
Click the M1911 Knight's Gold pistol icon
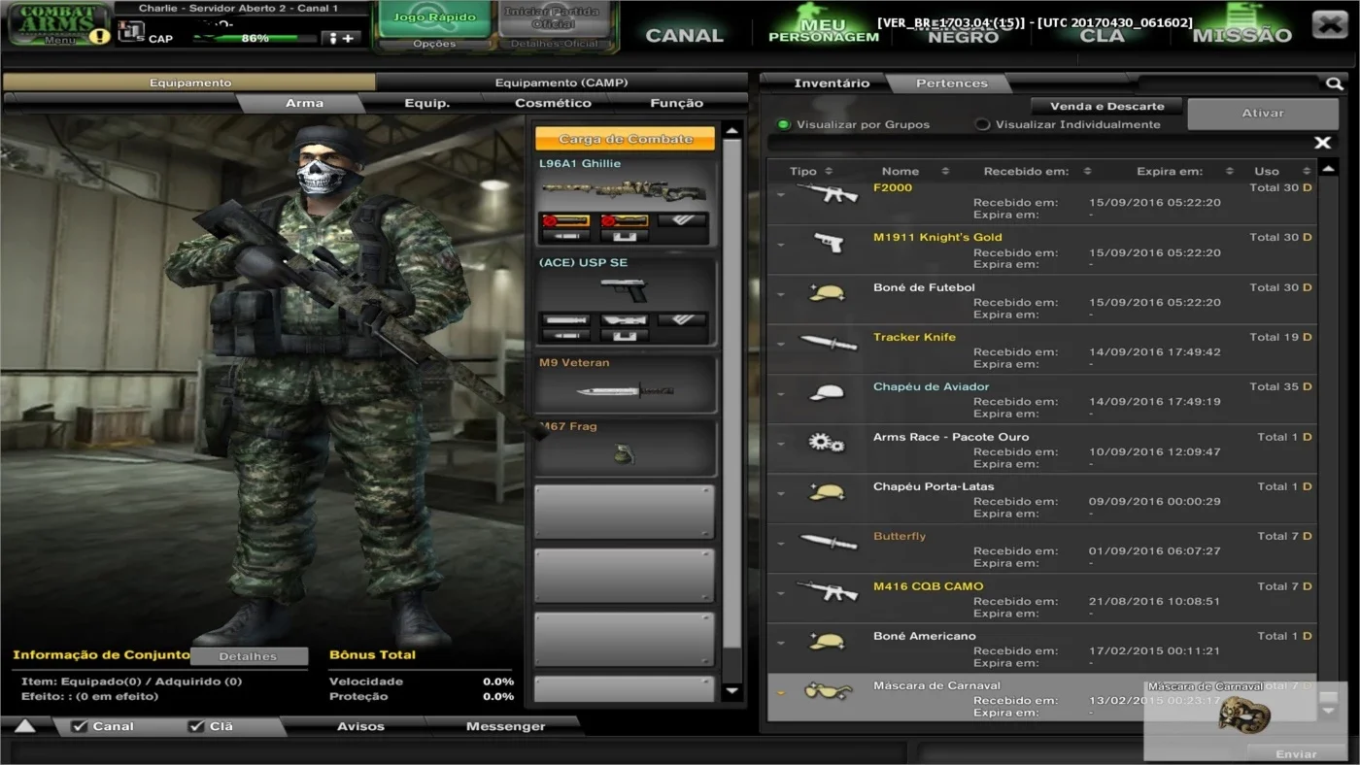pyautogui.click(x=828, y=242)
